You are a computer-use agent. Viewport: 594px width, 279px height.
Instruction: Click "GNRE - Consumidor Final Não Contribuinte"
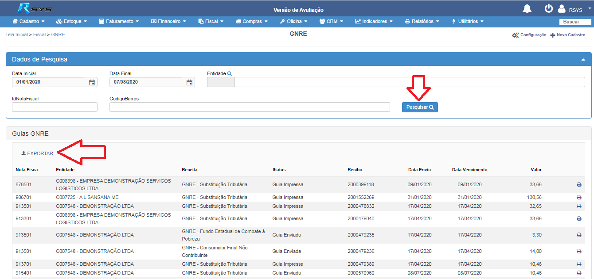[215, 251]
